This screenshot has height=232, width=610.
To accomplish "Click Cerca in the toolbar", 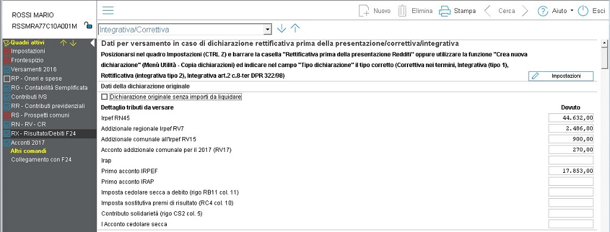I will [x=506, y=11].
